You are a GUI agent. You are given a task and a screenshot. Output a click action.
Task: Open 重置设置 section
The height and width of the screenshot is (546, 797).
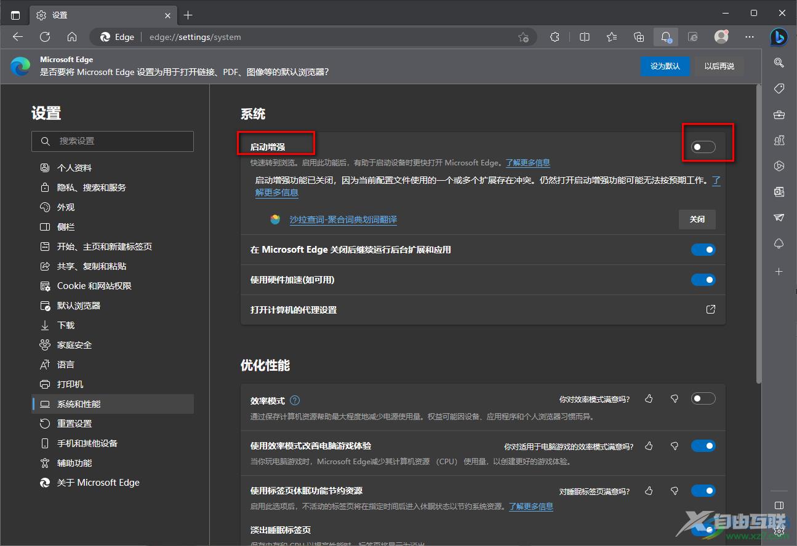point(113,424)
